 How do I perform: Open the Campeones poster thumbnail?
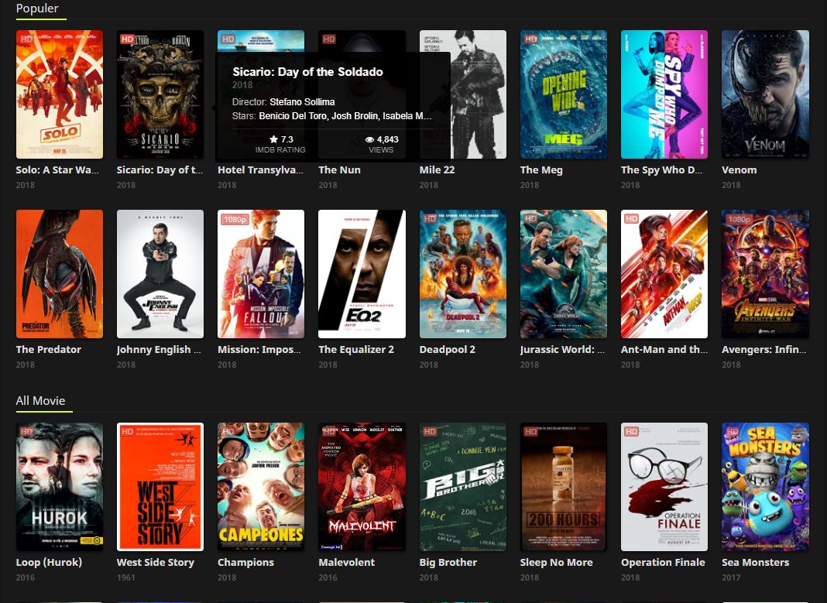[x=261, y=487]
